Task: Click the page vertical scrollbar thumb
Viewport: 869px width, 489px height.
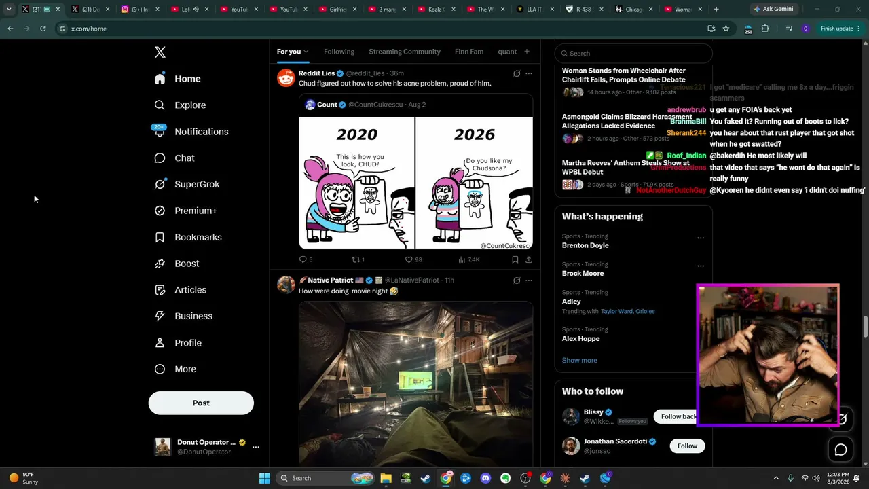Action: (x=865, y=326)
